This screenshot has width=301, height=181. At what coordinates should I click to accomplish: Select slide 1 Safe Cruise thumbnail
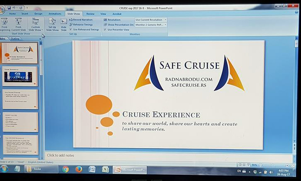(x=20, y=53)
